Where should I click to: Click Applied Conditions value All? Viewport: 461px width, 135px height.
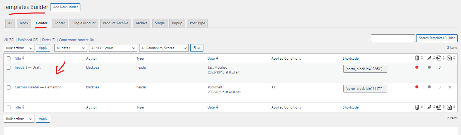[x=273, y=87]
